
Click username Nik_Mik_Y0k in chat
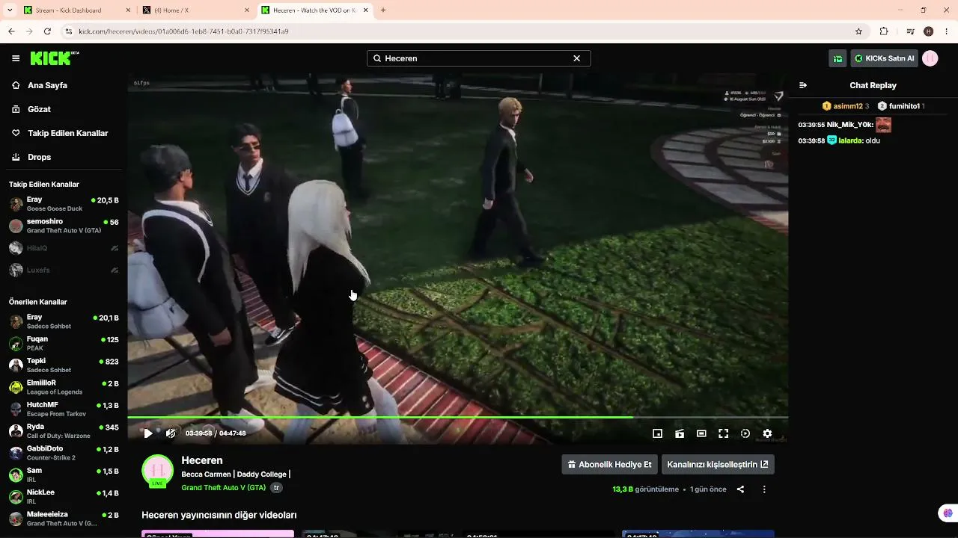tap(850, 125)
